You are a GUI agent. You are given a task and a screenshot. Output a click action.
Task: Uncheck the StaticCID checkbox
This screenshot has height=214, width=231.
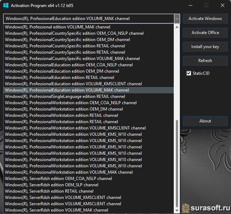189,73
